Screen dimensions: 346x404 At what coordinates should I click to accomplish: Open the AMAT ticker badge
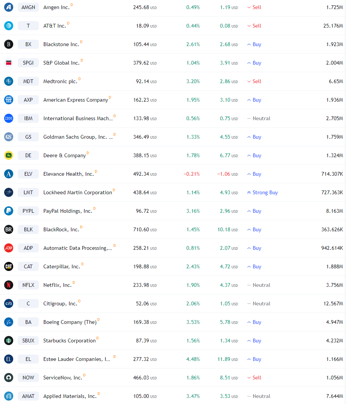point(28,396)
